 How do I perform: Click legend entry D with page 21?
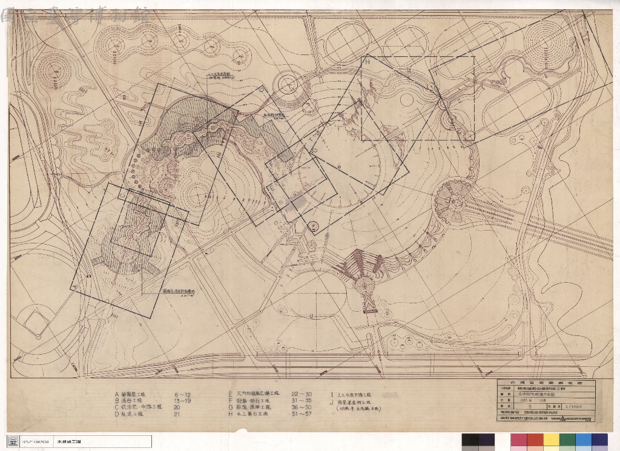click(148, 414)
